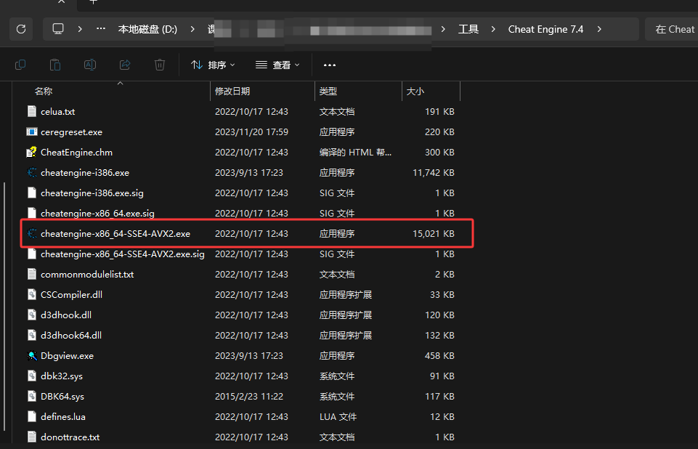Select file Dbgview.exe
The image size is (698, 449).
[x=68, y=356]
